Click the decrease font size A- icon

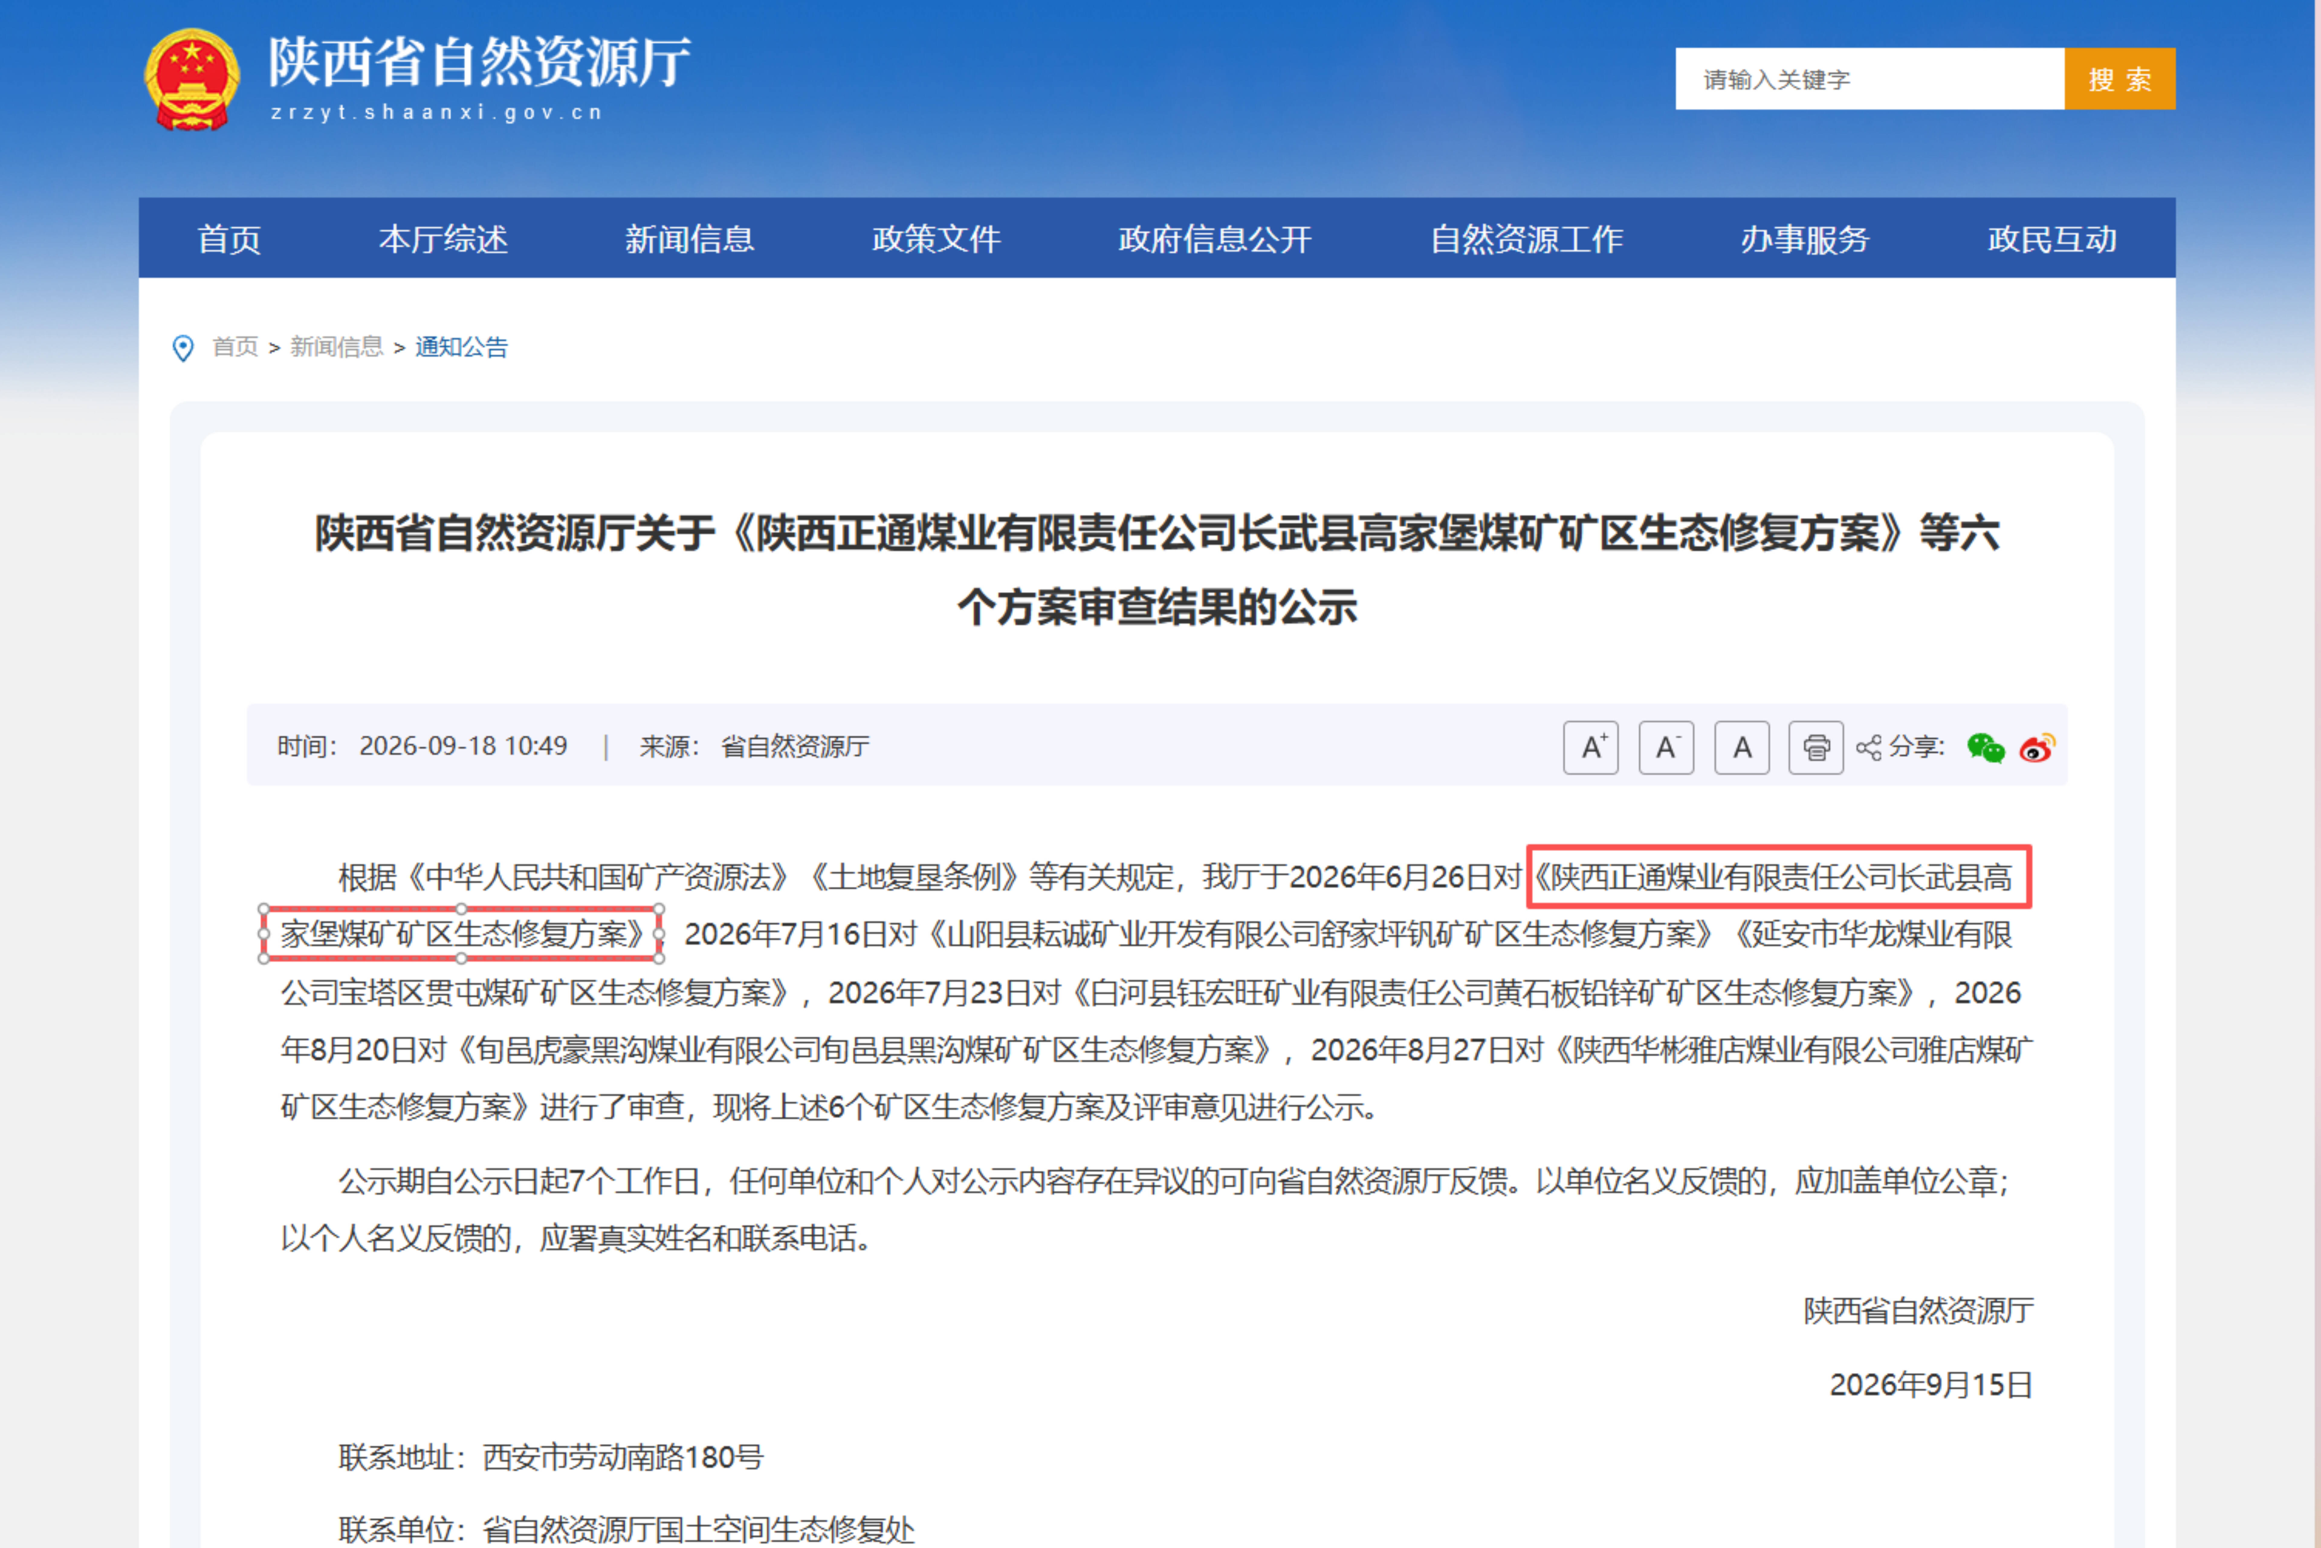(x=1666, y=747)
